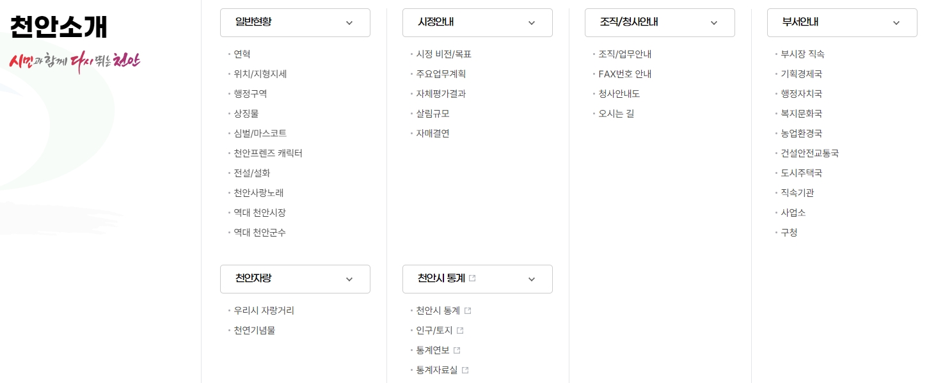Collapse the 천안자랑 dropdown
Viewport: 929px width, 383px height.
(349, 279)
